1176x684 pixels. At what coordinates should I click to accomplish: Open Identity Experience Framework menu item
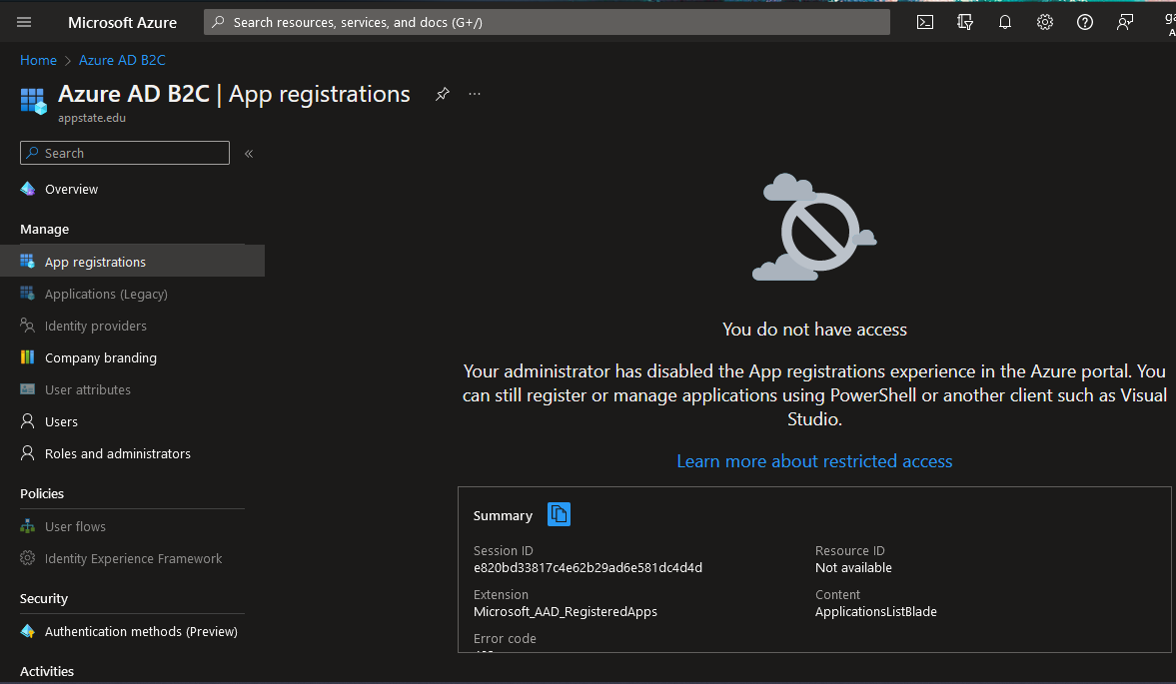pyautogui.click(x=132, y=558)
